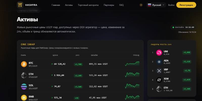
Task: Click the BTC trend sparkline chart
Action: (132, 64)
